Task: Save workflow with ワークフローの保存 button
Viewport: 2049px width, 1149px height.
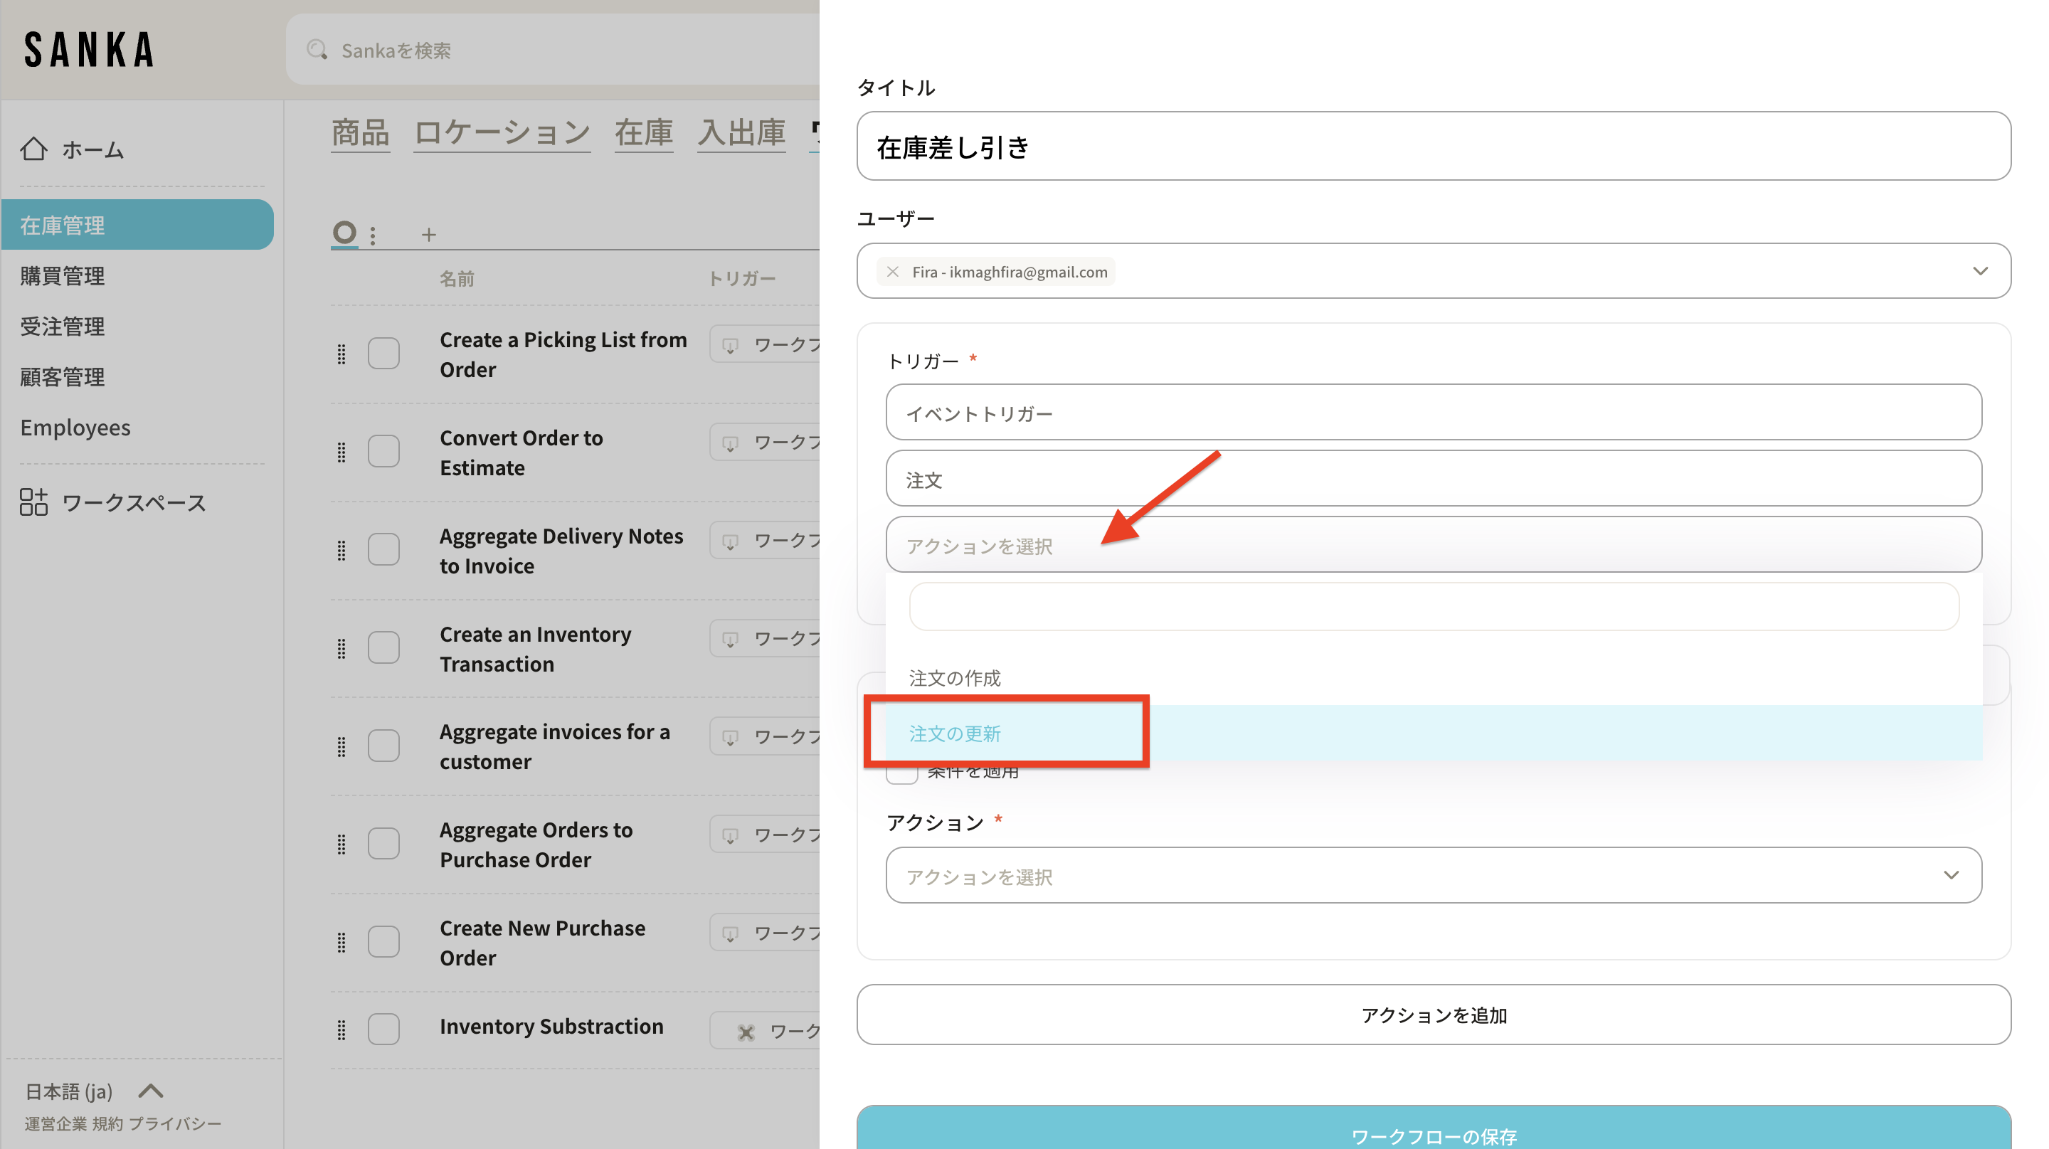Action: [x=1433, y=1133]
